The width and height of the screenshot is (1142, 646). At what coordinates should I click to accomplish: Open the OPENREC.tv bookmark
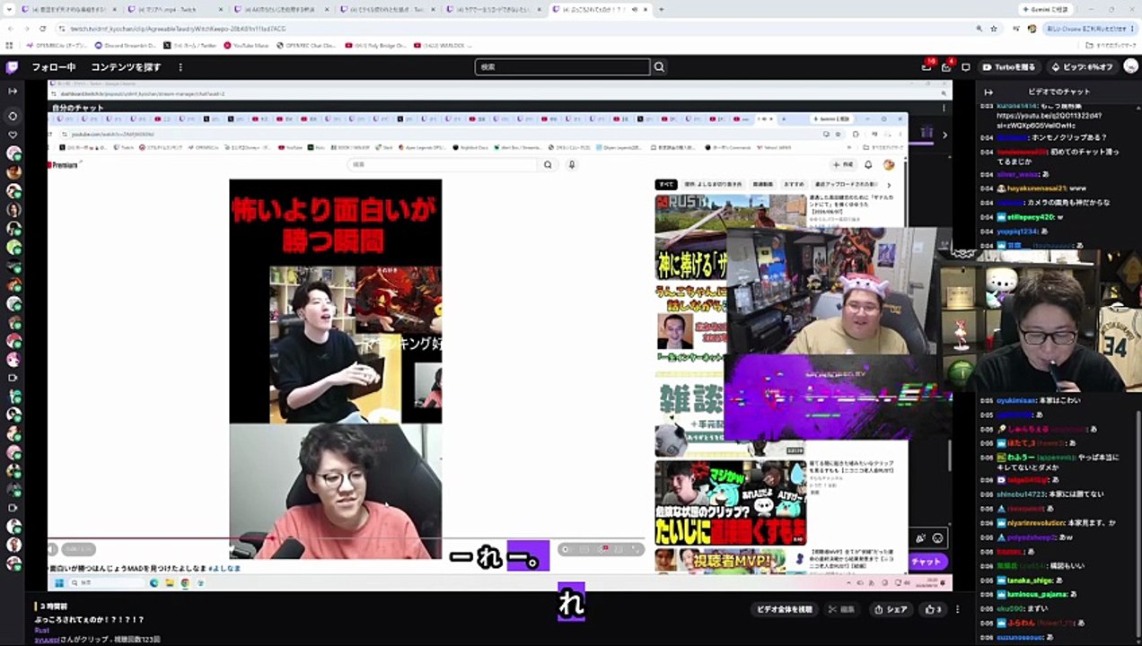57,45
